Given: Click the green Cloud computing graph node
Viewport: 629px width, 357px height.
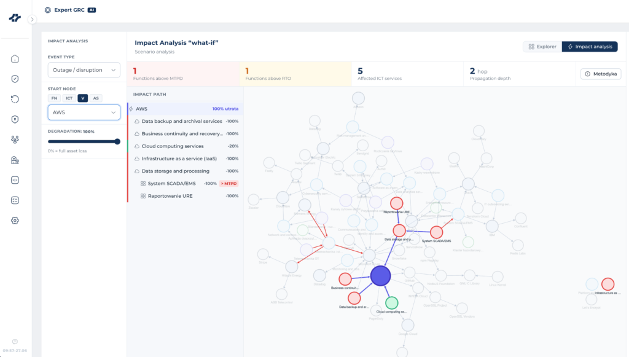Looking at the screenshot, I should [392, 303].
